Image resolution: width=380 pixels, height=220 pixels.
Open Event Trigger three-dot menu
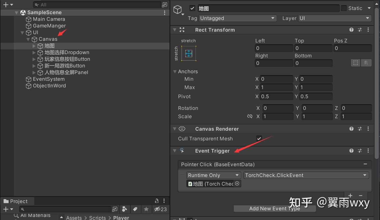pyautogui.click(x=368, y=151)
